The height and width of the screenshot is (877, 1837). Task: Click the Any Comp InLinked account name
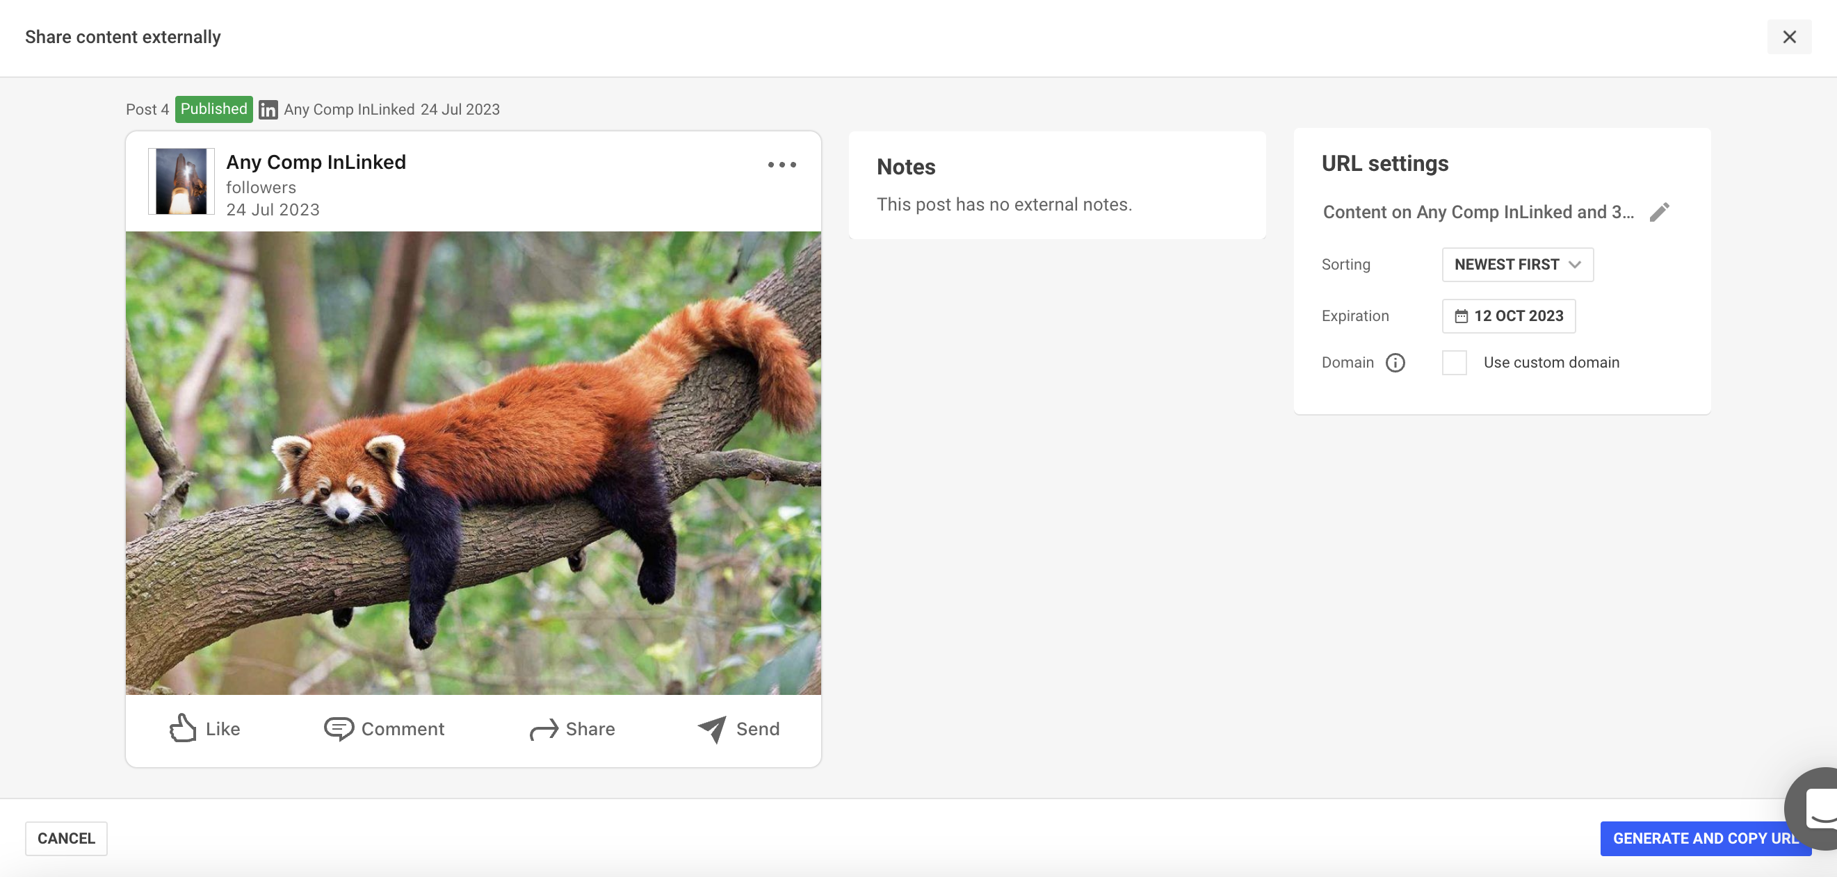[x=315, y=162]
